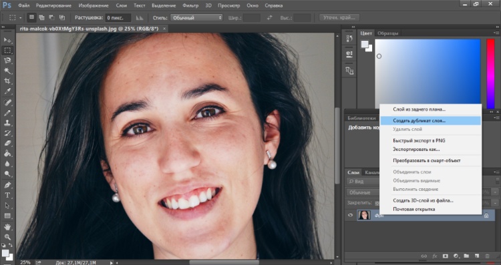
Task: Choose Слой из заднего плана
Action: coord(431,109)
